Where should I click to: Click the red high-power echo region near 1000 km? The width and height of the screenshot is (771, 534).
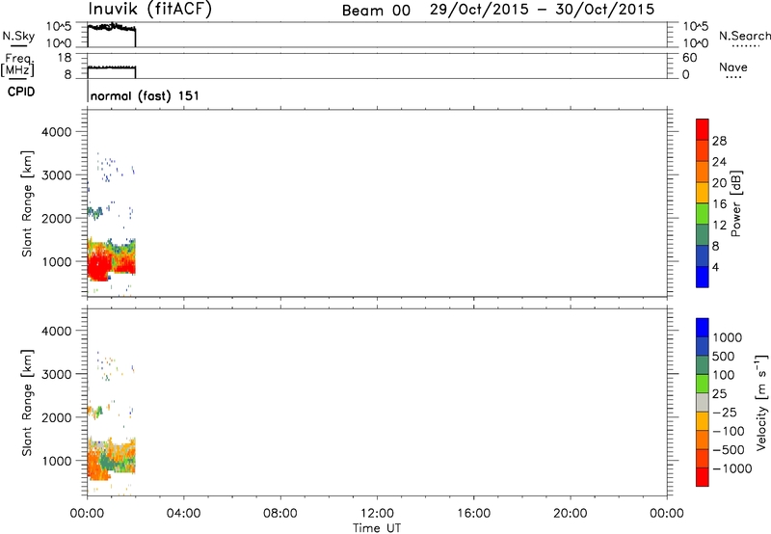point(101,265)
